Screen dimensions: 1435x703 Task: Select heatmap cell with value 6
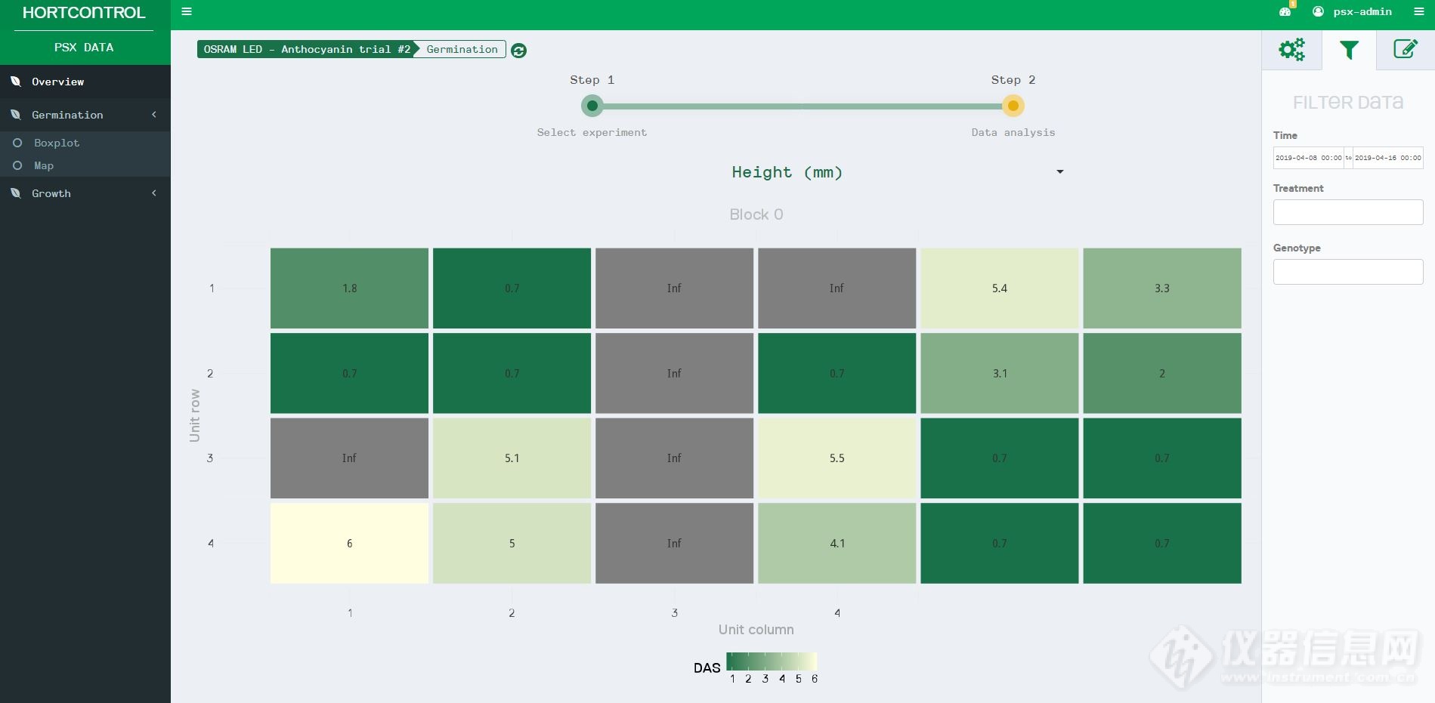pos(349,543)
